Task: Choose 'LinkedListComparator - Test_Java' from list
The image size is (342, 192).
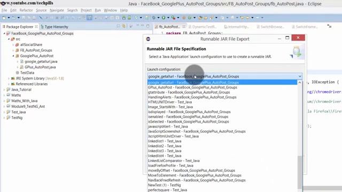Action: [x=222, y=161]
